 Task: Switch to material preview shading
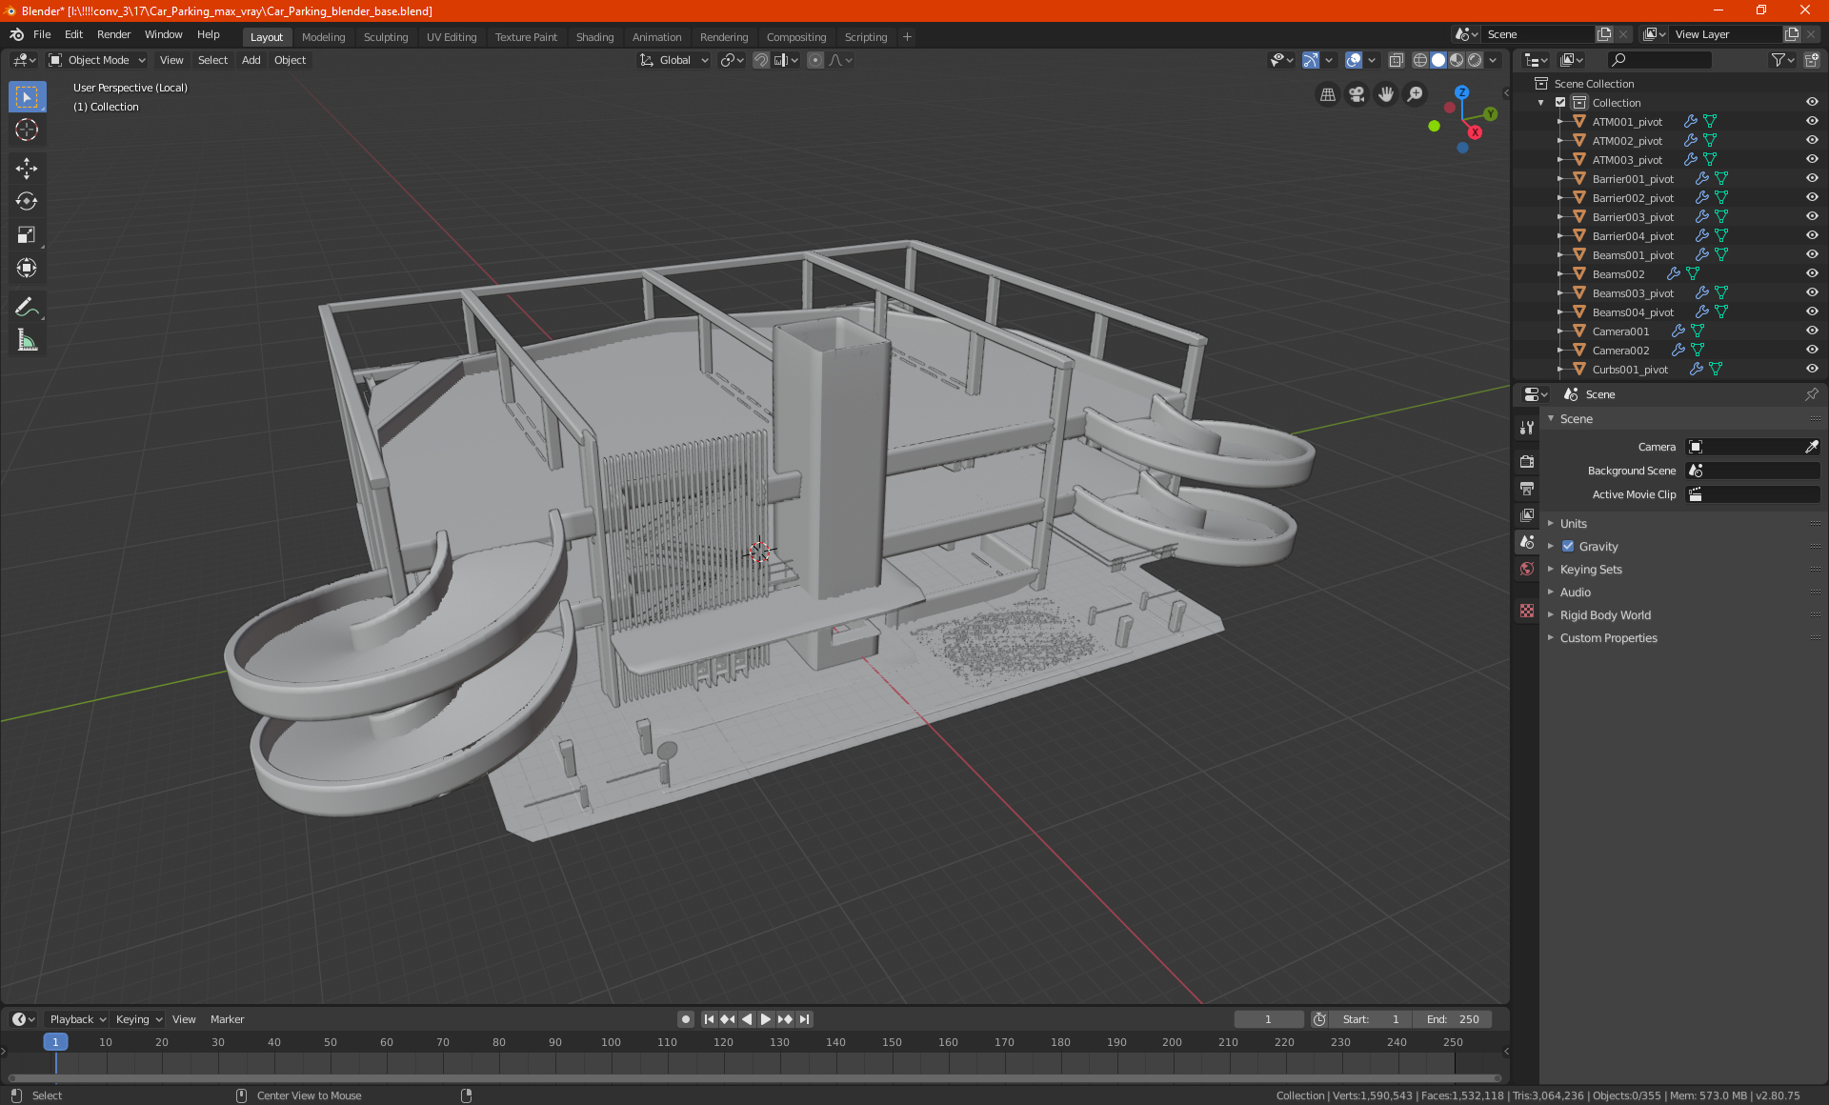click(1457, 60)
